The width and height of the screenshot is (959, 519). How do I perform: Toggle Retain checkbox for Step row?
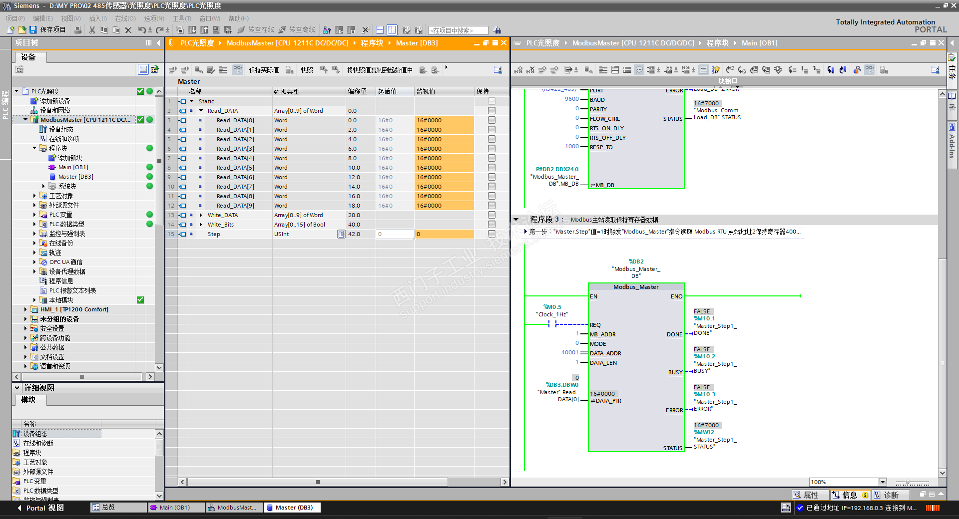(x=491, y=234)
